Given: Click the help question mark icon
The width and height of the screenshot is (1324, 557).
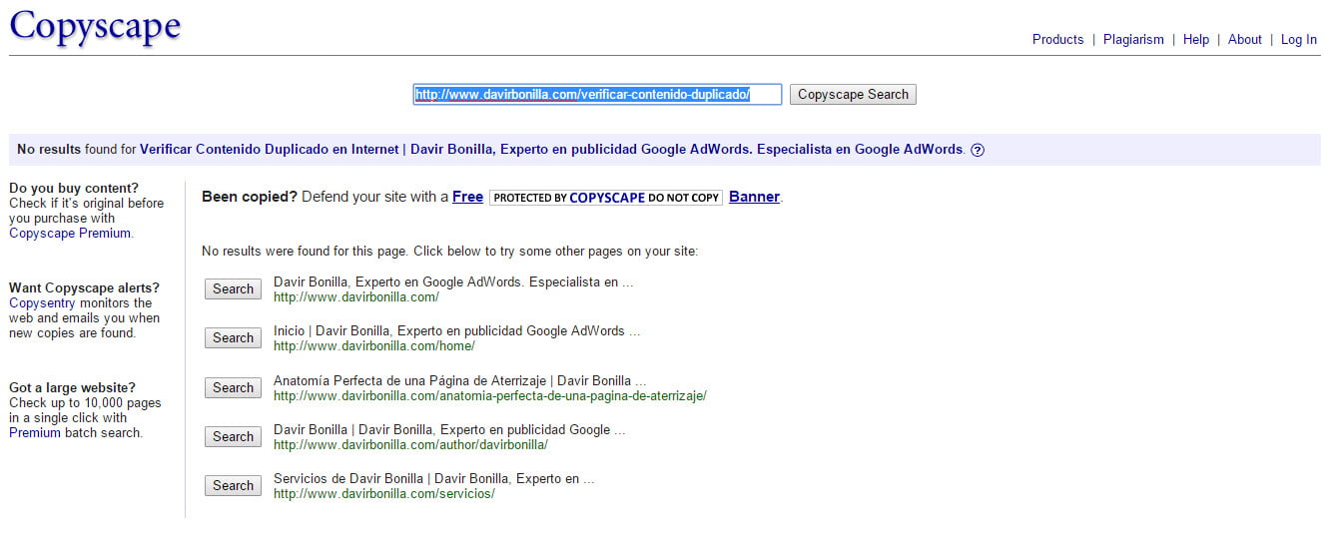Looking at the screenshot, I should coord(978,150).
